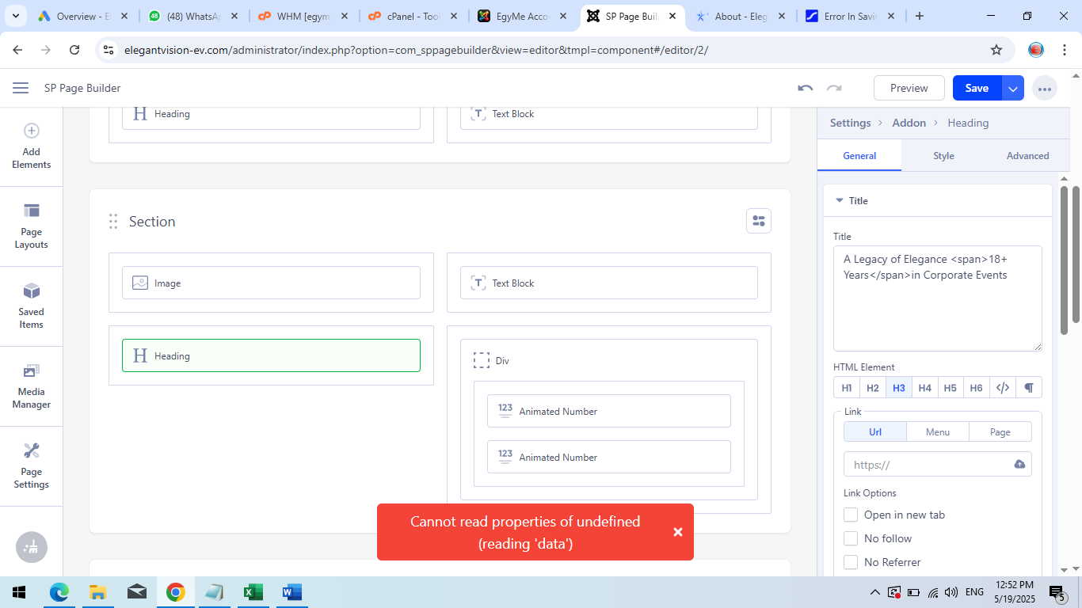Check the No follow option

tap(851, 538)
